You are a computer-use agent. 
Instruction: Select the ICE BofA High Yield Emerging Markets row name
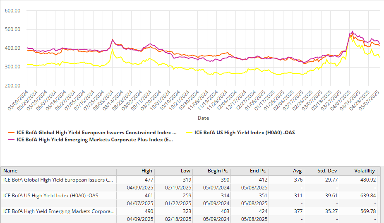[x=59, y=211]
